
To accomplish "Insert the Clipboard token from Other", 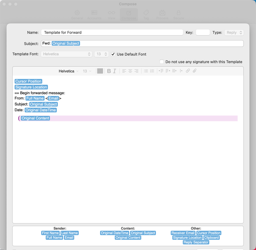I will click(211, 237).
